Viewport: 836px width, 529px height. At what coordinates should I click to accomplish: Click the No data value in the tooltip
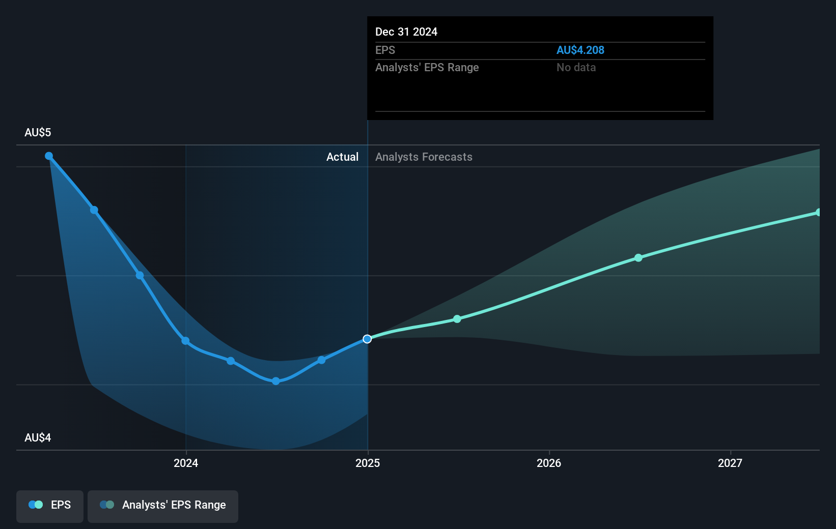pyautogui.click(x=576, y=67)
